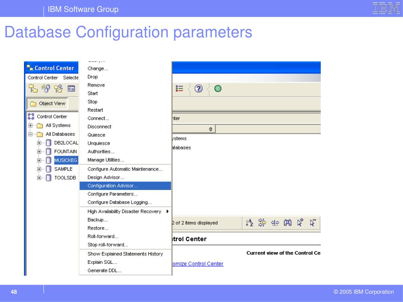Select the DB2LOCAL database cylinder icon

click(48, 143)
